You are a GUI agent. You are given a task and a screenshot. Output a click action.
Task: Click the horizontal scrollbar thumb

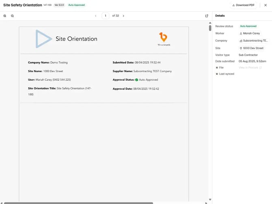point(79,203)
